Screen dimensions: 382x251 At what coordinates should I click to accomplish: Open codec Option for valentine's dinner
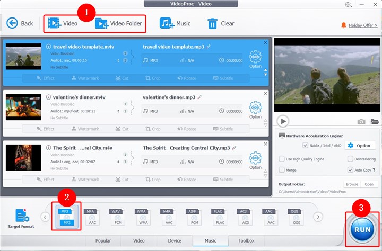(255, 110)
